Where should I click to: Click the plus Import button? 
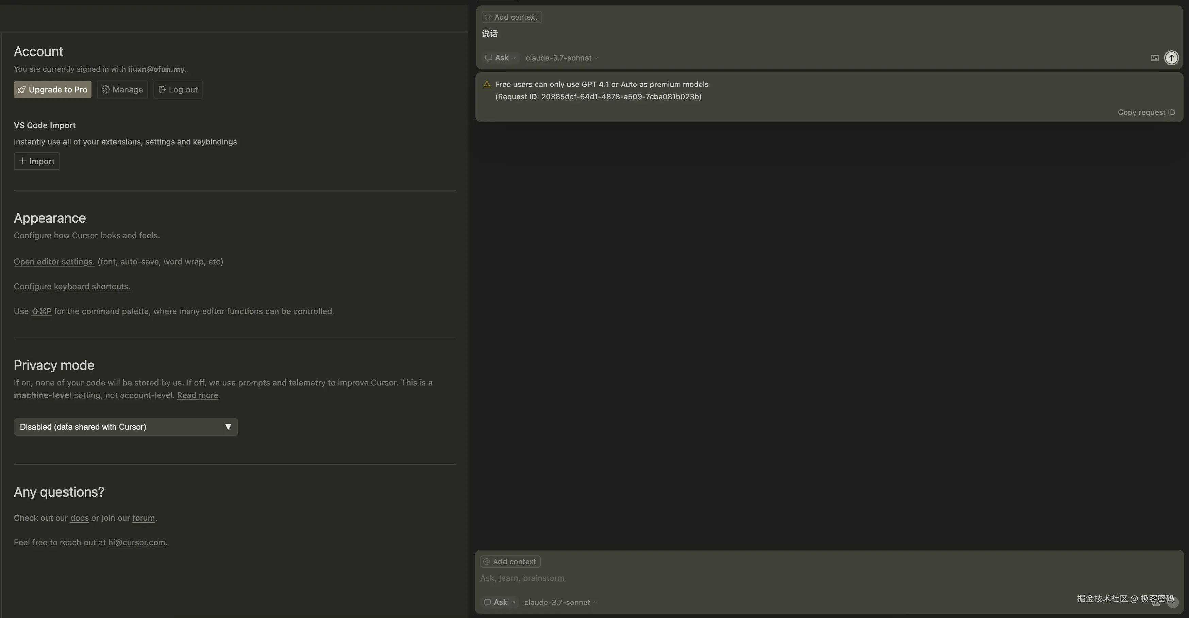point(36,161)
